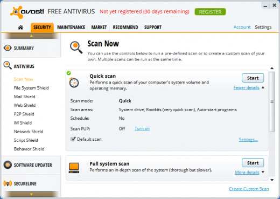Screen dimensions: 280x199
Task: Turn on PUP scanning link
Action: click(x=142, y=128)
